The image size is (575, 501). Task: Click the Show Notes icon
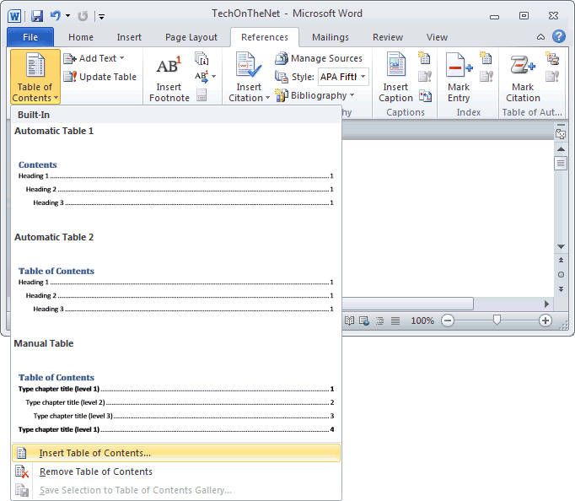click(202, 95)
